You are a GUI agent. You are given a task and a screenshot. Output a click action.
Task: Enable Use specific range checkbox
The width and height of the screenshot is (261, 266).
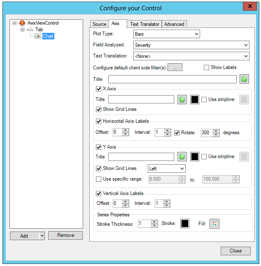[x=99, y=179]
